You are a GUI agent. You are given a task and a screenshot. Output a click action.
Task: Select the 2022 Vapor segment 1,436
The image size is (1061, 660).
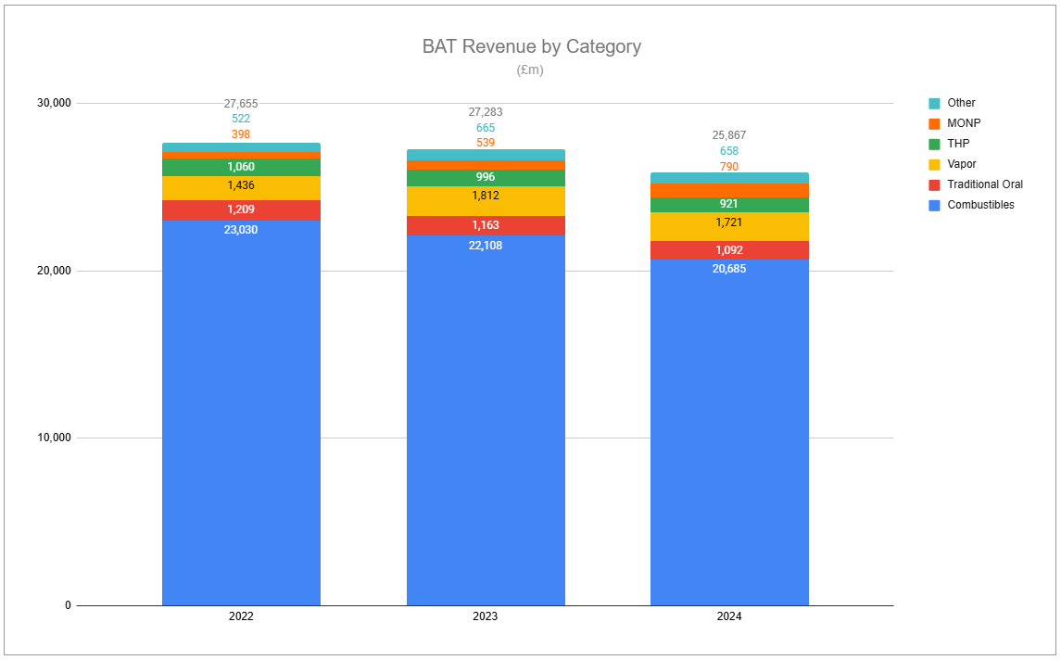click(x=241, y=188)
